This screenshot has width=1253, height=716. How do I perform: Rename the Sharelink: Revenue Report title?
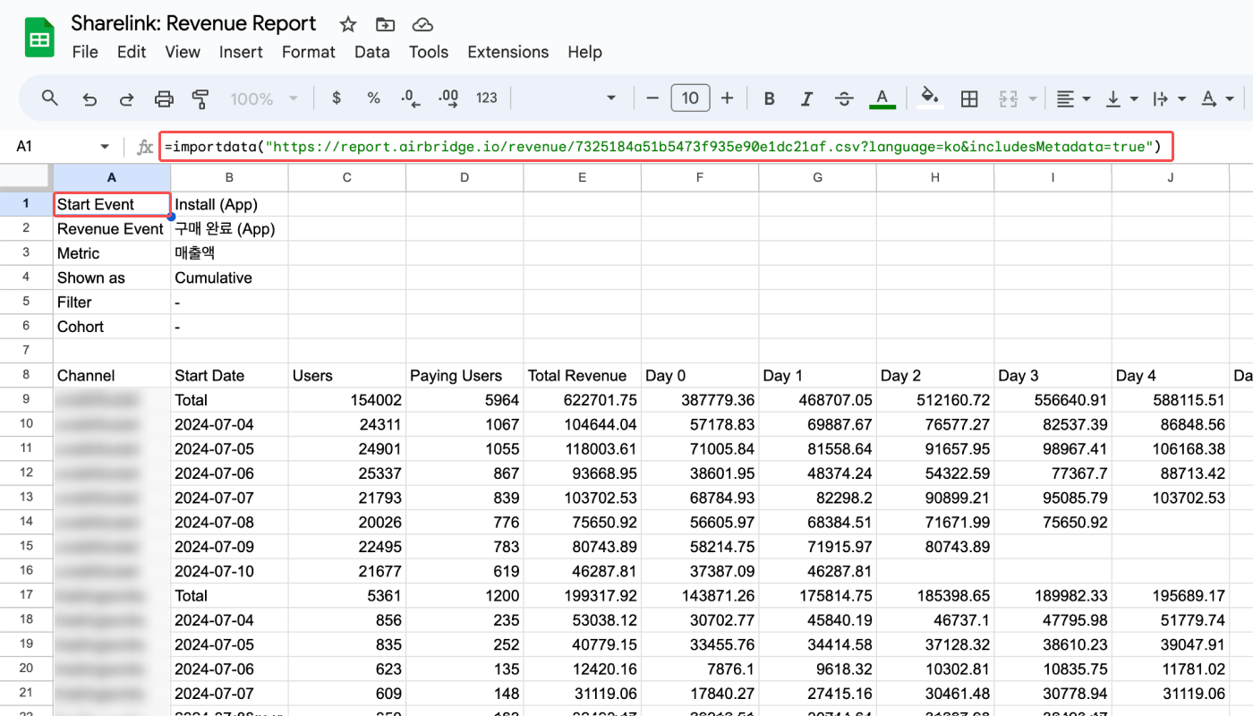click(193, 24)
